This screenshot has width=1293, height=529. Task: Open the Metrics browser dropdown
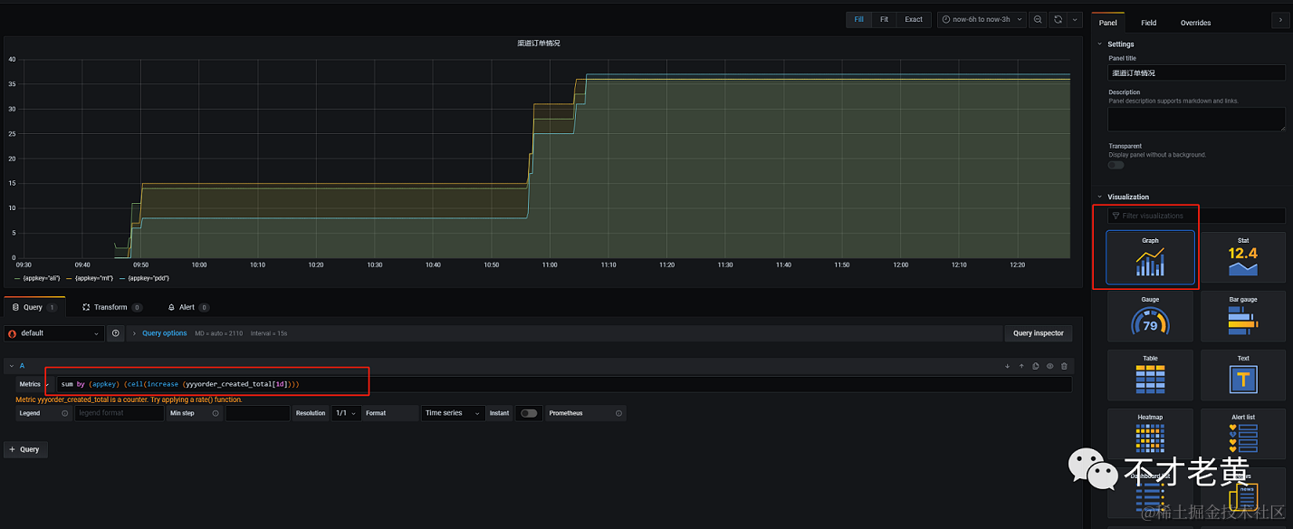coord(33,384)
